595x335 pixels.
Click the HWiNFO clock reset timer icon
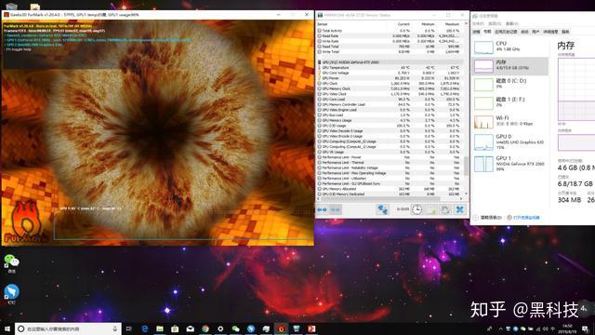(416, 209)
